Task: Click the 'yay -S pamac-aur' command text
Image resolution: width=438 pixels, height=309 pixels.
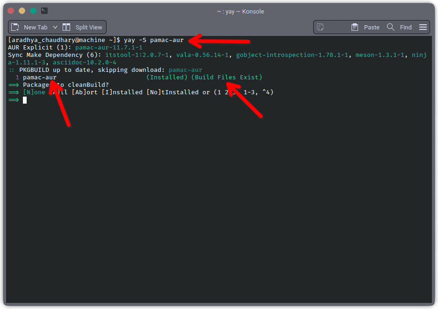Action: (x=154, y=40)
